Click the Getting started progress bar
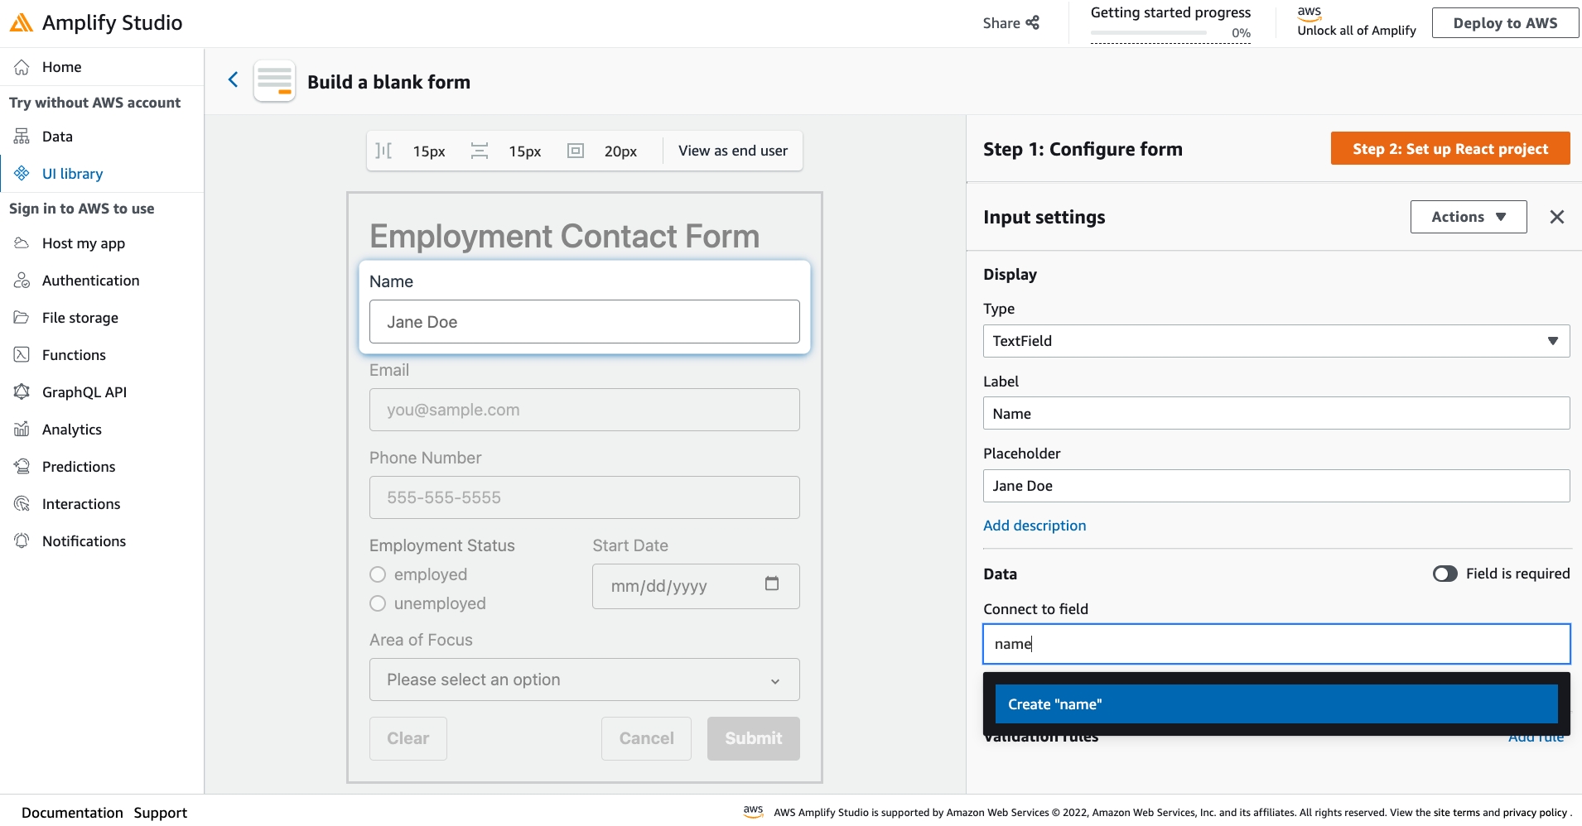1582x826 pixels. coord(1149,33)
